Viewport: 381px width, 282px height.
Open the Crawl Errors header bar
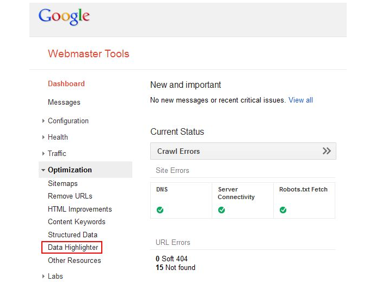click(243, 151)
